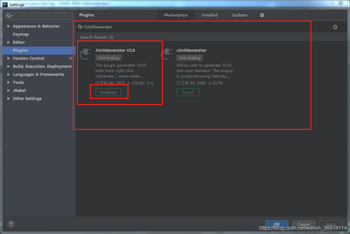
Task: Install the older JUnitGenerator plugin
Action: [x=188, y=93]
